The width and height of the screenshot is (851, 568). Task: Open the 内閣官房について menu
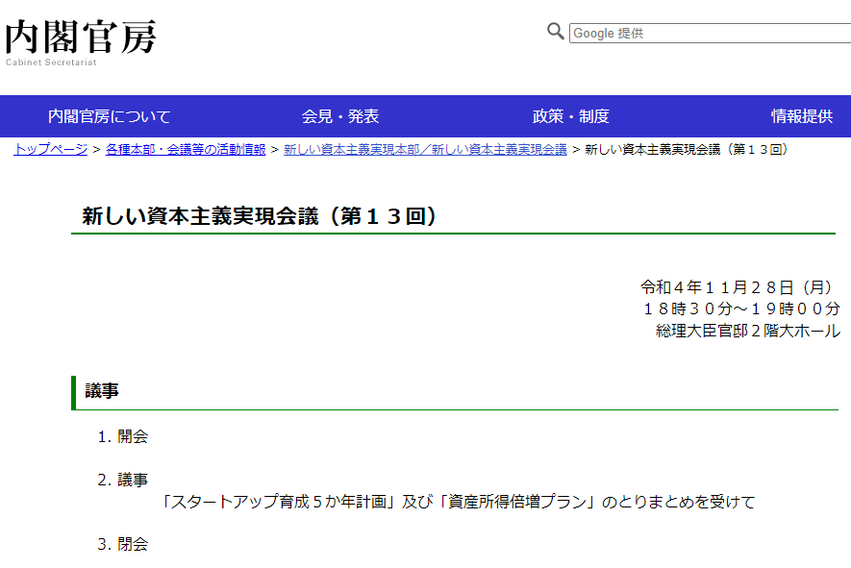click(109, 116)
